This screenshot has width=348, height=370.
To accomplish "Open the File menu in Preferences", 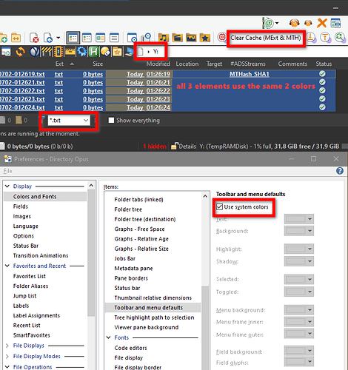I will [x=7, y=171].
